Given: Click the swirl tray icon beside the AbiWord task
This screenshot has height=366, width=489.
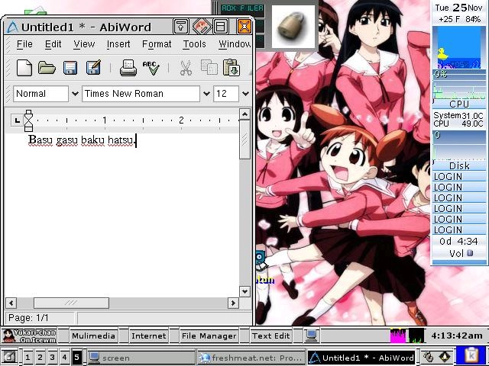Looking at the screenshot, I should [x=429, y=357].
